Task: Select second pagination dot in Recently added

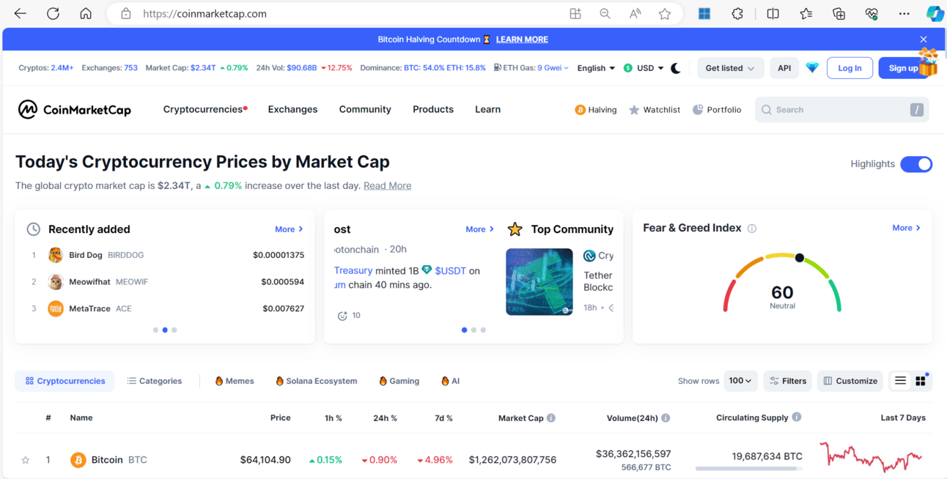Action: pyautogui.click(x=165, y=330)
